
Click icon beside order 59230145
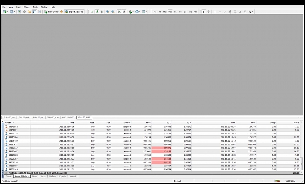(x=6, y=169)
